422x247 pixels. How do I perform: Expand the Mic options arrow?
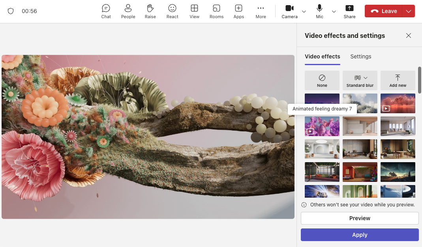[x=334, y=11]
